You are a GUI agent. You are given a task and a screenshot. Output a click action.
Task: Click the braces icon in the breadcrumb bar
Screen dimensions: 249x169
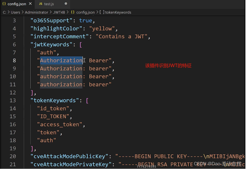(x=73, y=12)
